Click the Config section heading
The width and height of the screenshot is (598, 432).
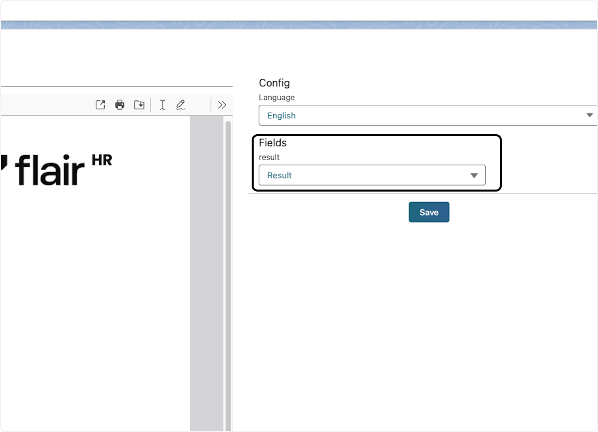[x=274, y=83]
